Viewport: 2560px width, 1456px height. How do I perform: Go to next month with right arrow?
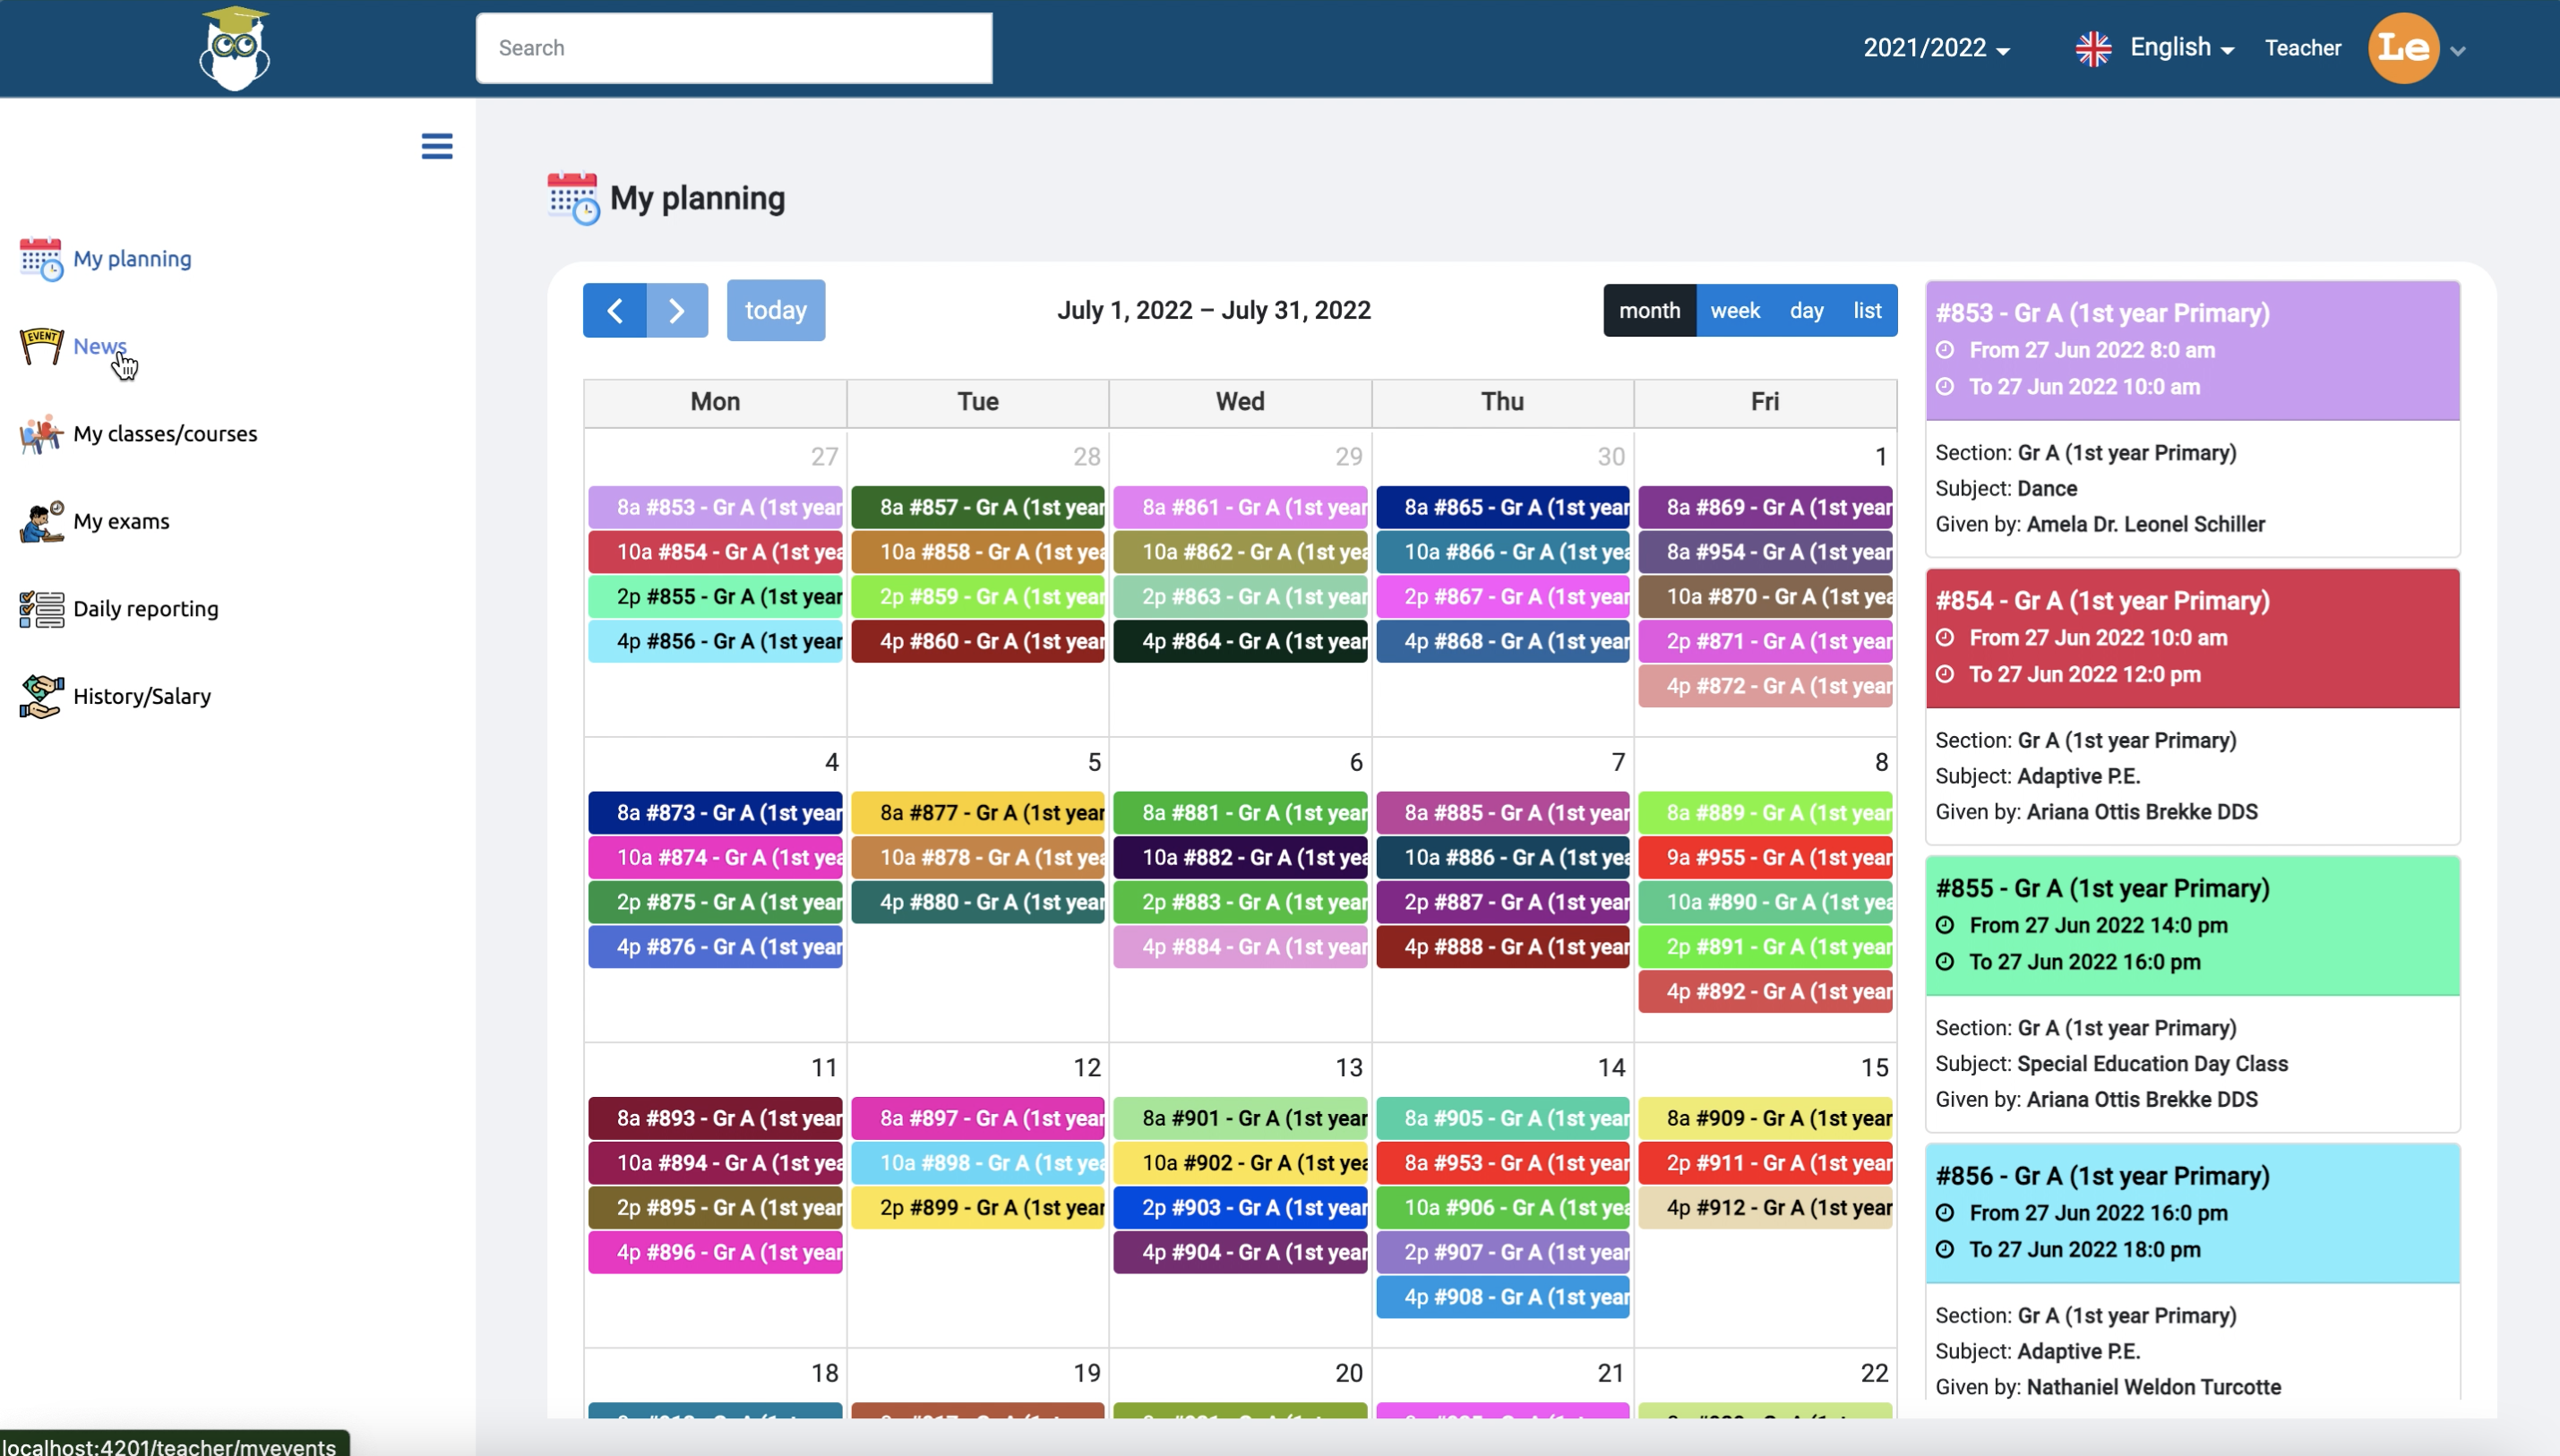pyautogui.click(x=677, y=310)
